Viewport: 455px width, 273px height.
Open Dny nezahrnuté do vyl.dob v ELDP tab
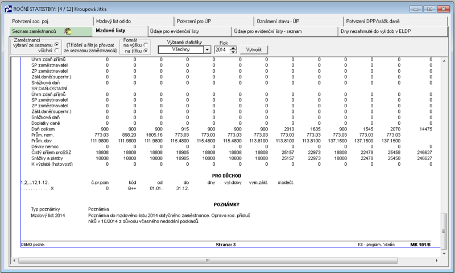[x=393, y=31]
